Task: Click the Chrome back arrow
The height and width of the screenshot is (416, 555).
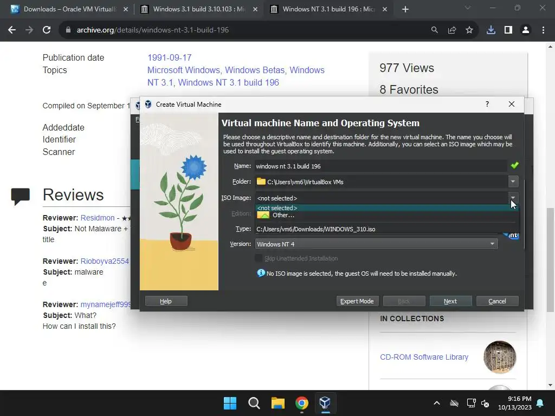Action: (x=12, y=30)
